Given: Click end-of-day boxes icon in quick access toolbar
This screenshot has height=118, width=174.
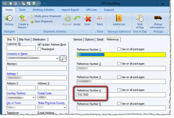Looking at the screenshot, I should (29, 4).
